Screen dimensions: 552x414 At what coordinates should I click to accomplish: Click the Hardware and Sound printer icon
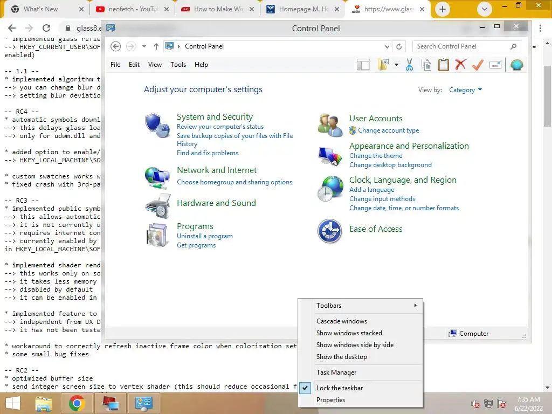click(158, 206)
